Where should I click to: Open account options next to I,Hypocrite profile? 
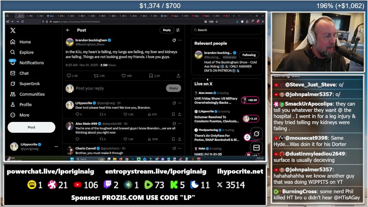pos(56,147)
